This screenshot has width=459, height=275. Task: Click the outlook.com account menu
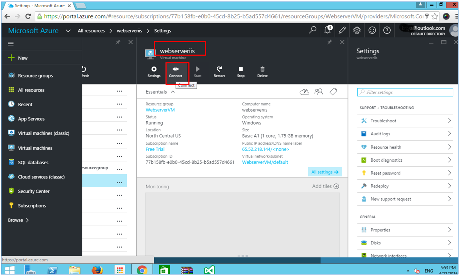(427, 30)
